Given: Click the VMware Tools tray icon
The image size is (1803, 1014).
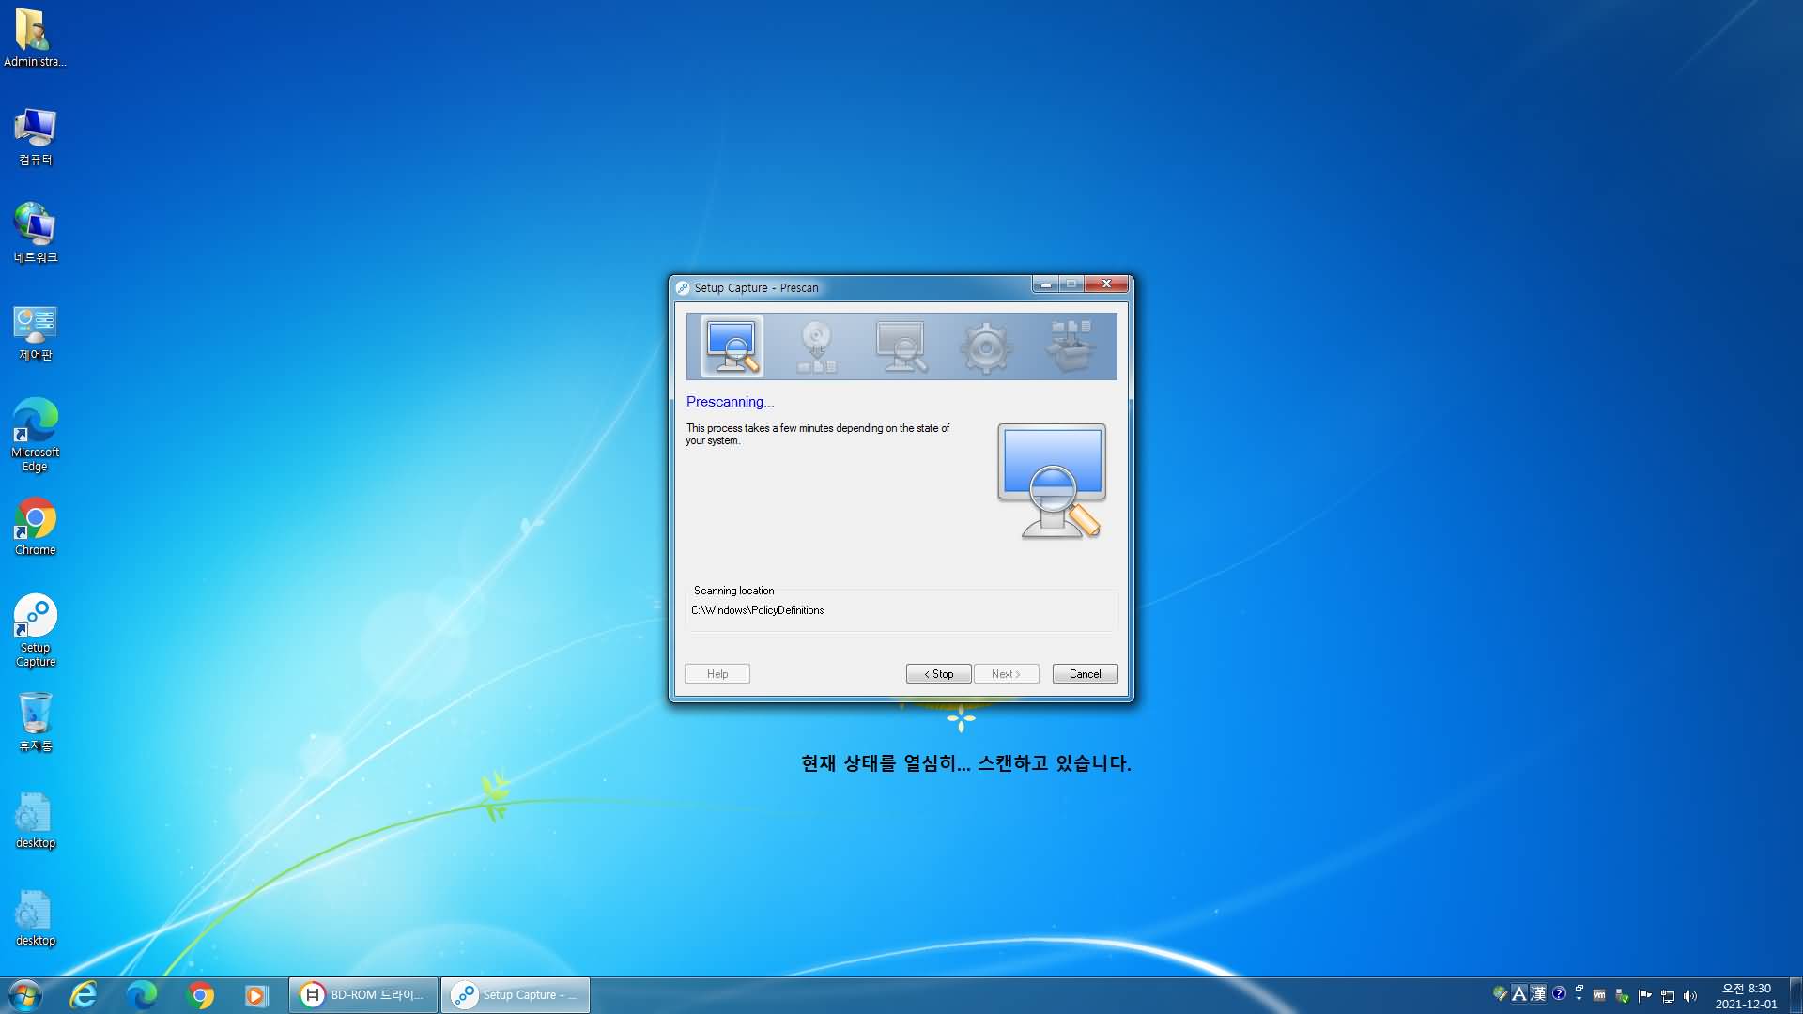Looking at the screenshot, I should 1599,995.
